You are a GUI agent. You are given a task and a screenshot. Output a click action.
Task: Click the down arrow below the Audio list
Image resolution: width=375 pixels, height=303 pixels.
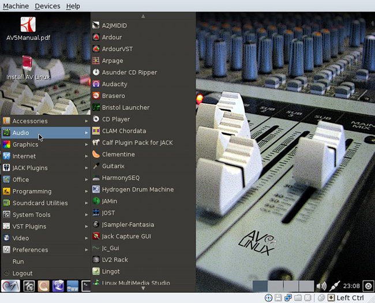[143, 289]
